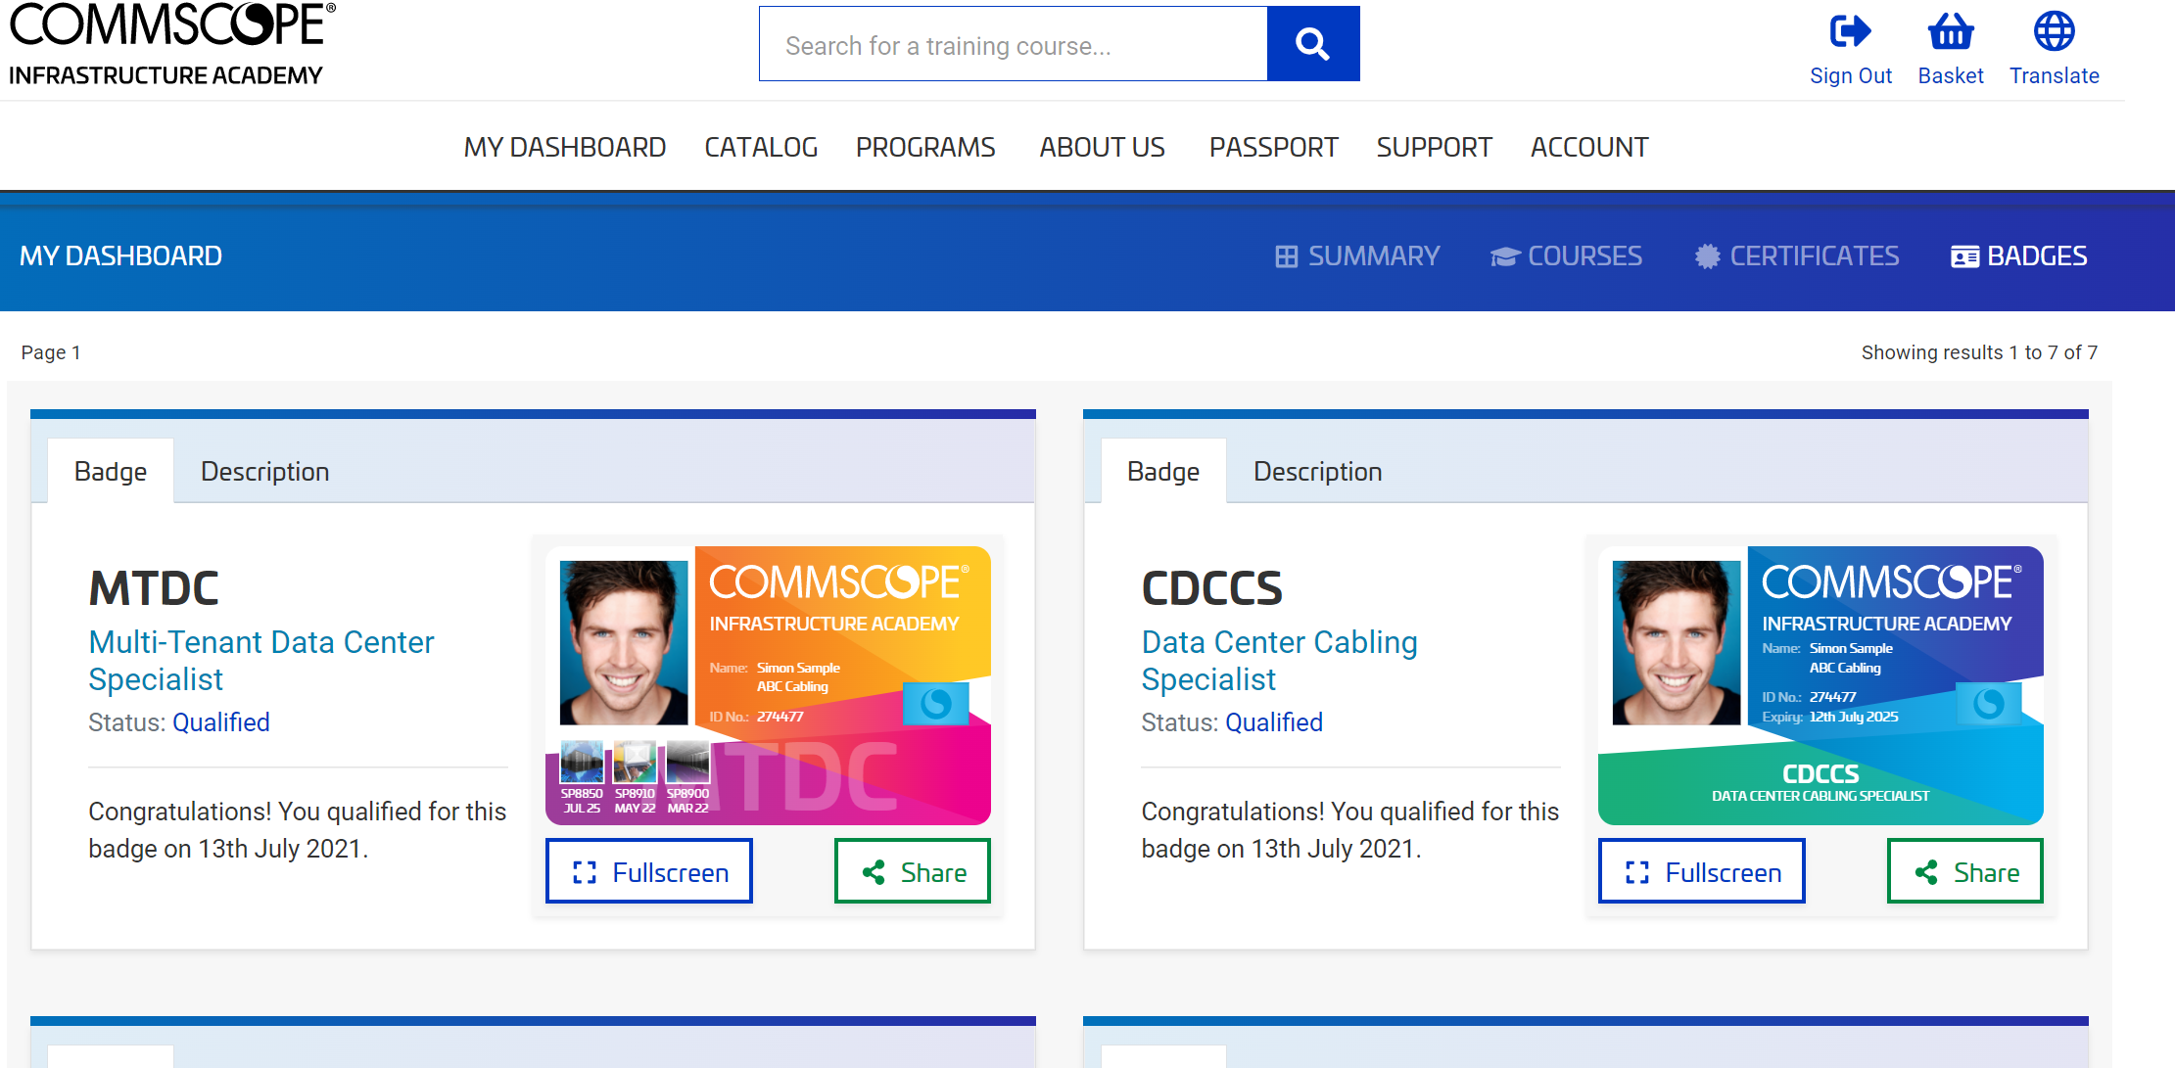This screenshot has height=1068, width=2175.
Task: Open the PASSPORT menu item
Action: (x=1273, y=147)
